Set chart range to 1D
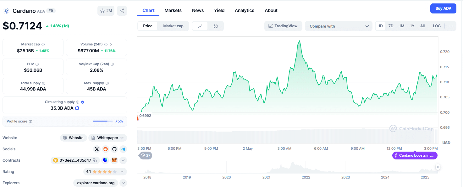This screenshot has width=463, height=187. tap(380, 26)
